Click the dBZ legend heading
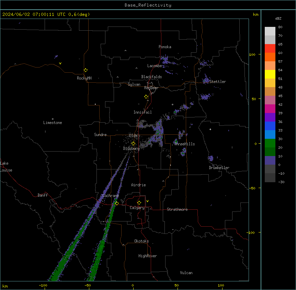 click(278, 18)
